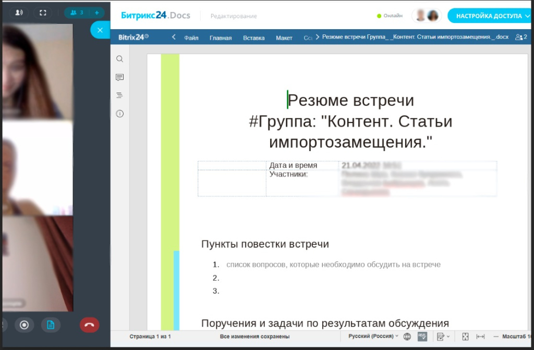534x350 pixels.
Task: Open the document navigation headings panel
Action: tap(119, 95)
